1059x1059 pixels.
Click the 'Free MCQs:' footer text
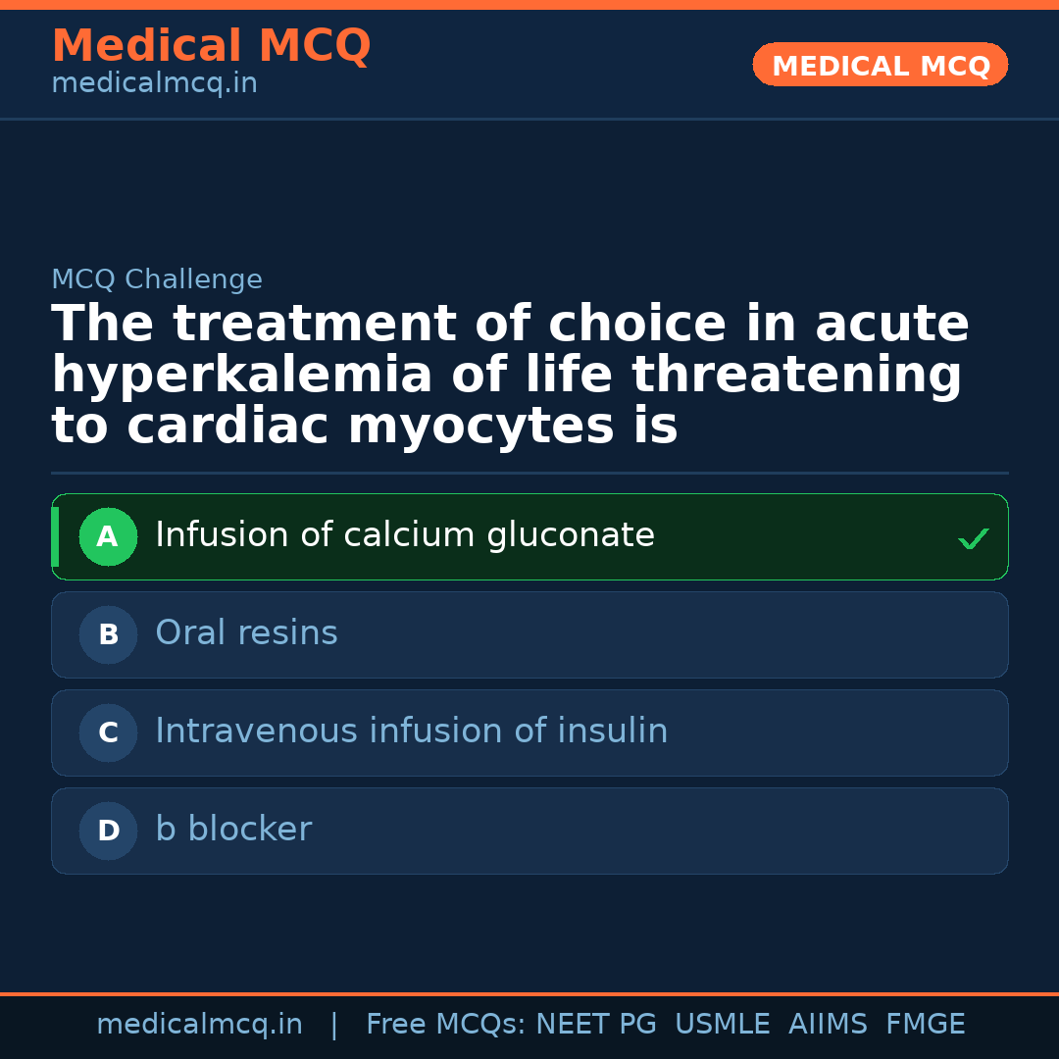point(446,1025)
